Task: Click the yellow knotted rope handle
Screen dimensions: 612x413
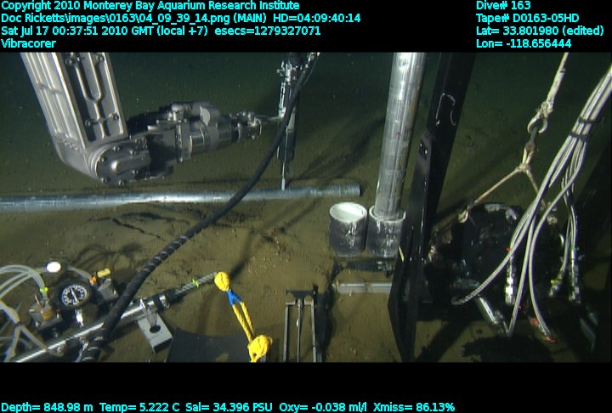Action: pos(237,315)
